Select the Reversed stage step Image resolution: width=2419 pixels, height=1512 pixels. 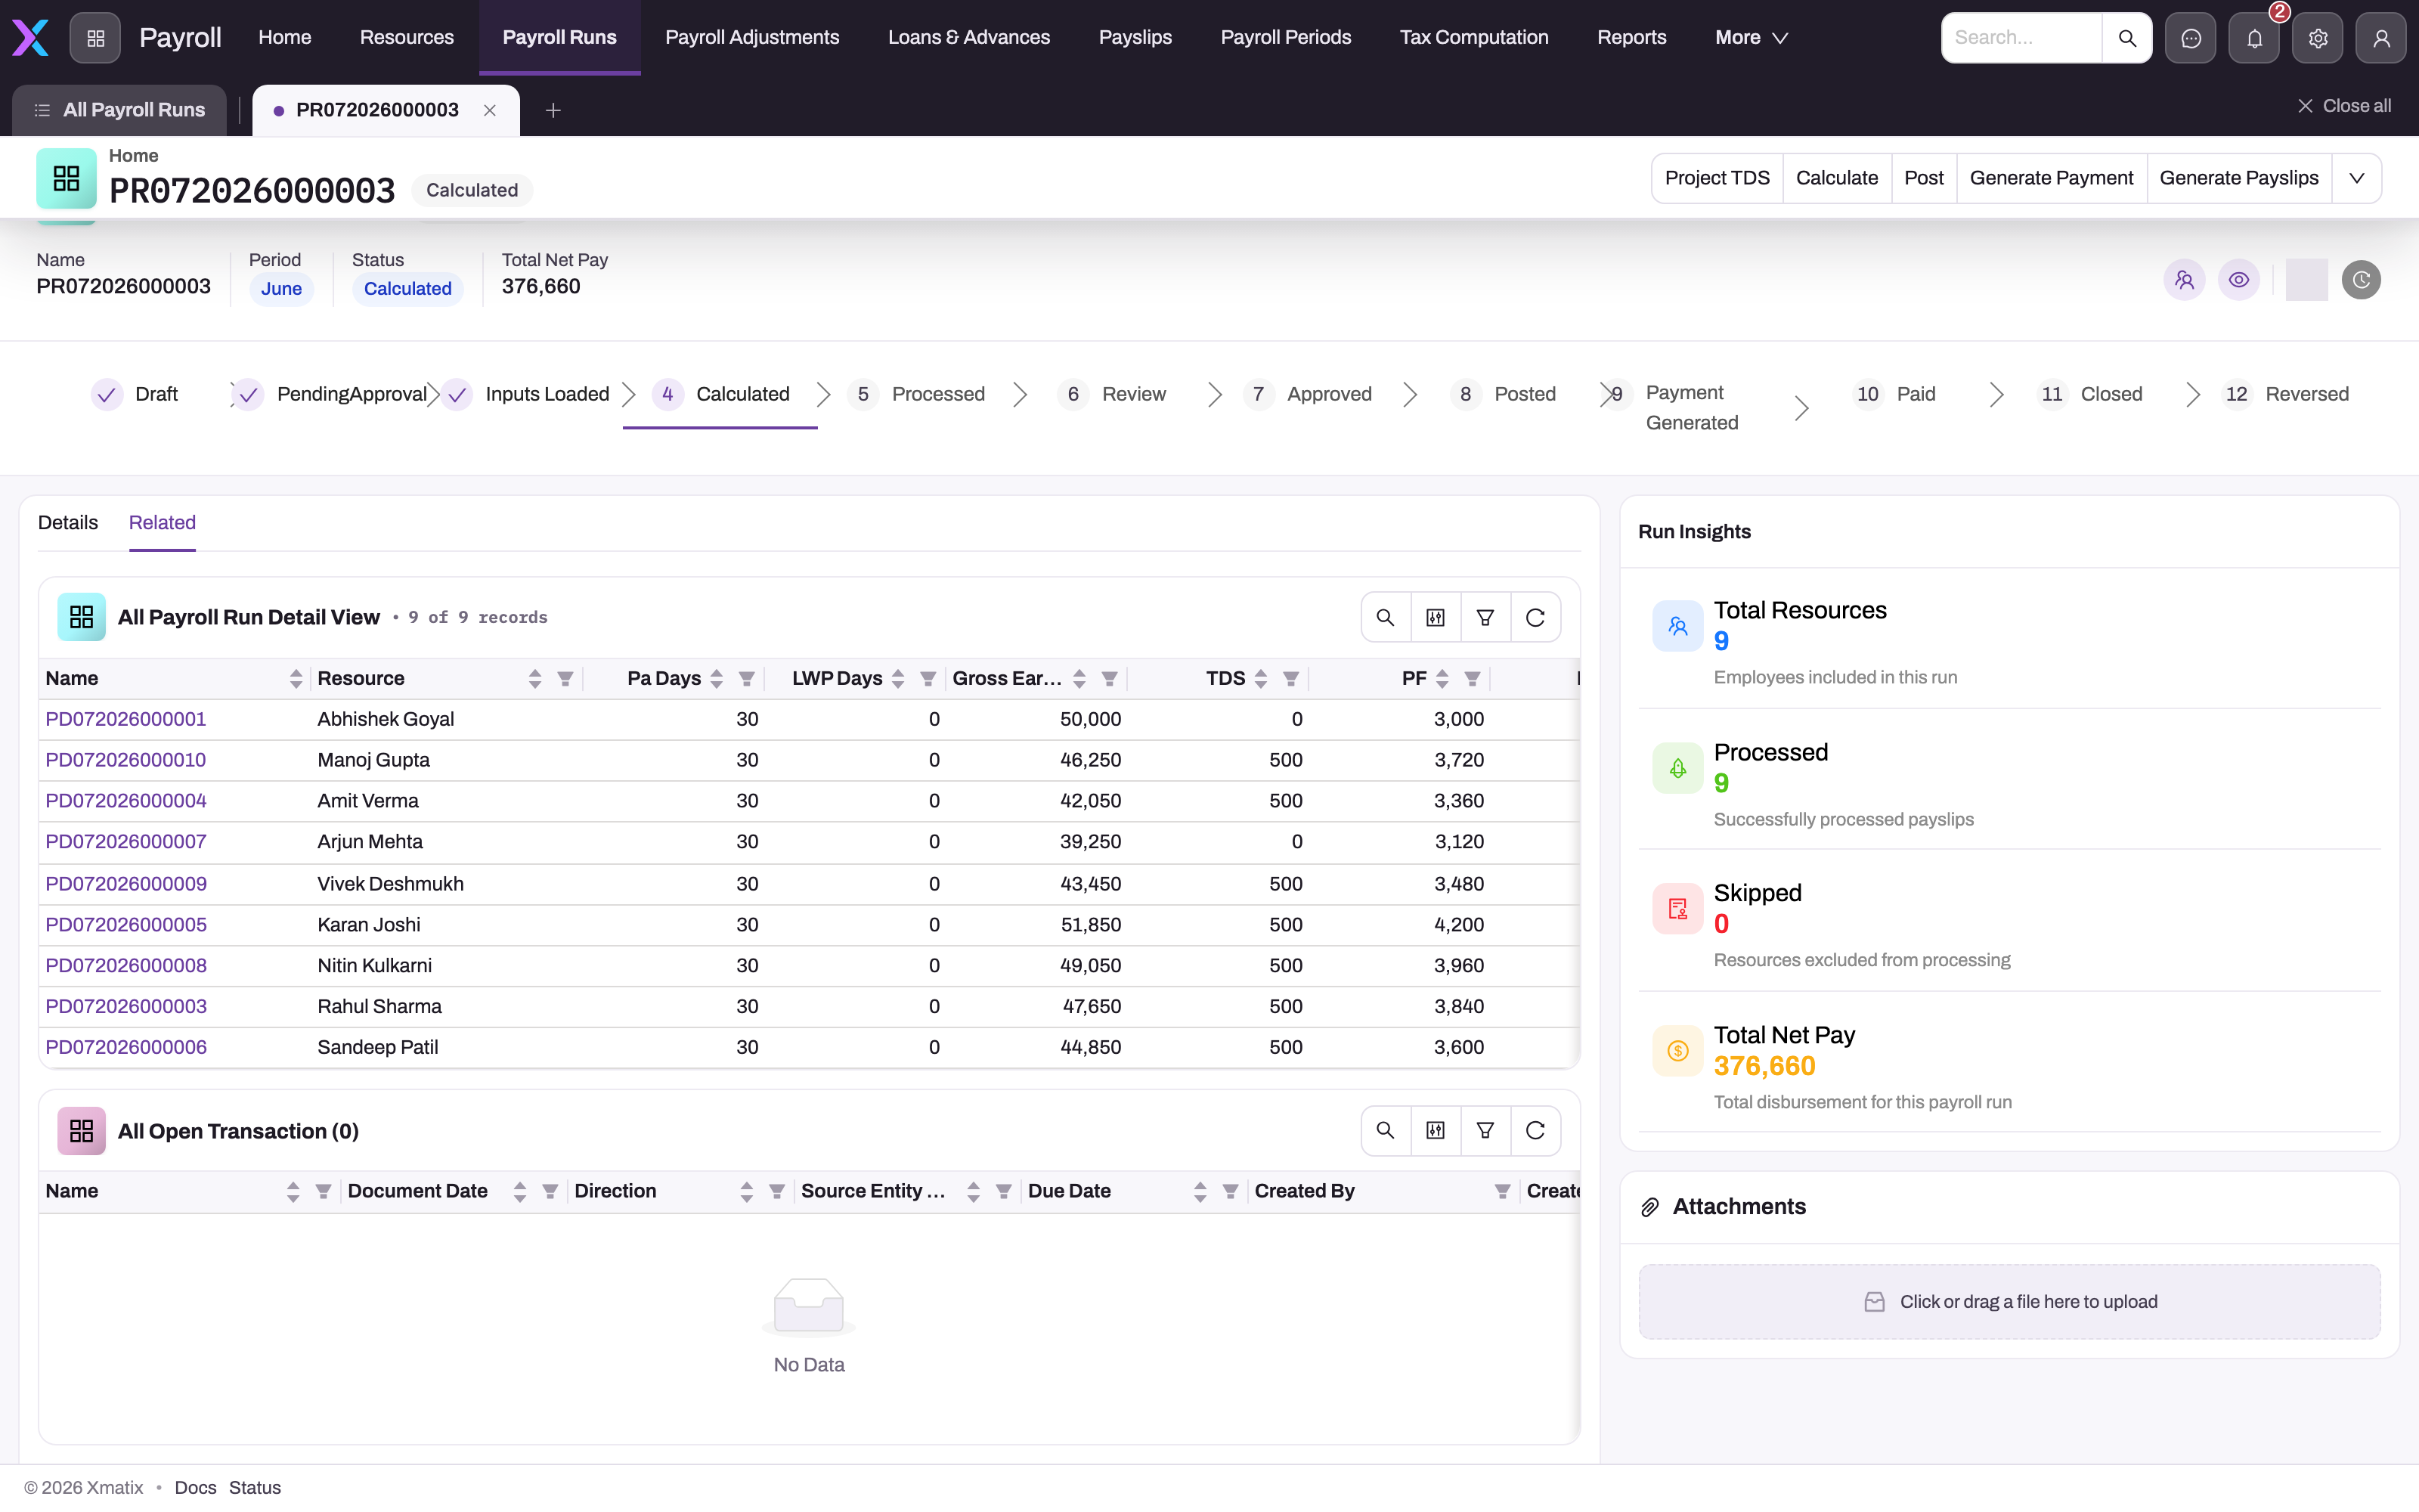[x=2287, y=394]
